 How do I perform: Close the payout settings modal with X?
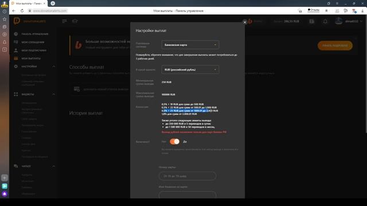245,22
